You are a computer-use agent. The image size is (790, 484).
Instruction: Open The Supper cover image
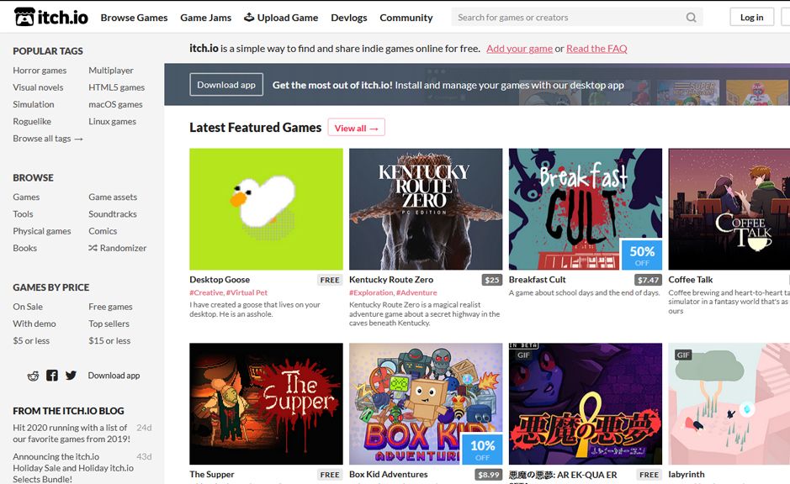click(266, 403)
